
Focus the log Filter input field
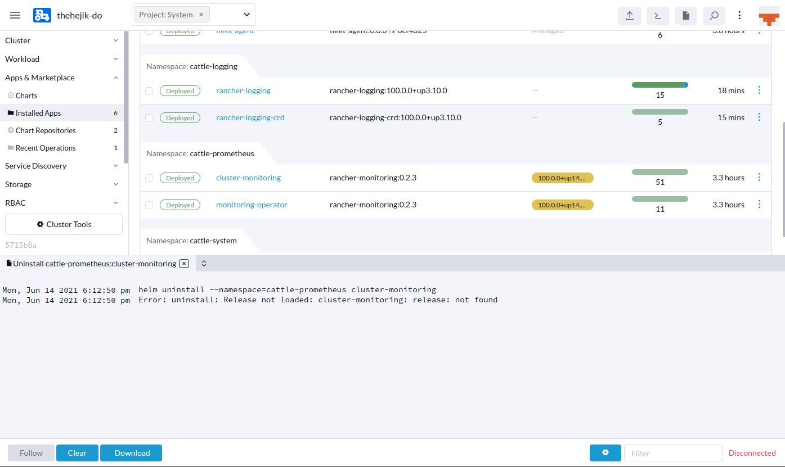pos(673,453)
